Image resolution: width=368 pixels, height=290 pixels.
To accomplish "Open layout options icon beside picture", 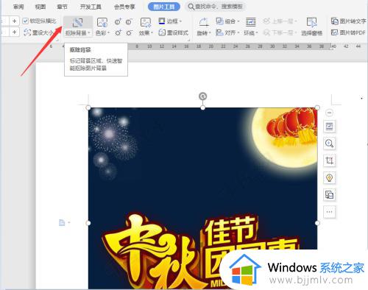I will pyautogui.click(x=329, y=127).
